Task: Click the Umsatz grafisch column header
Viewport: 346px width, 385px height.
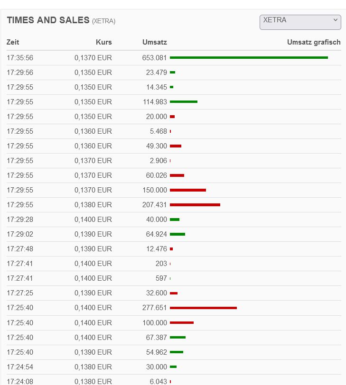Action: (314, 42)
